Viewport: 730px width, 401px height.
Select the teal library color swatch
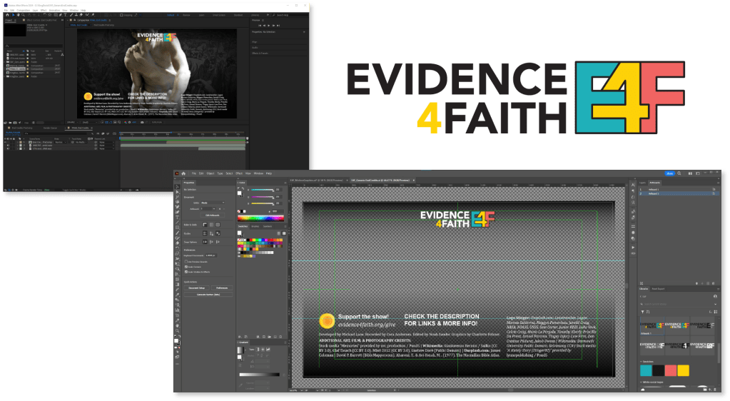coord(646,370)
